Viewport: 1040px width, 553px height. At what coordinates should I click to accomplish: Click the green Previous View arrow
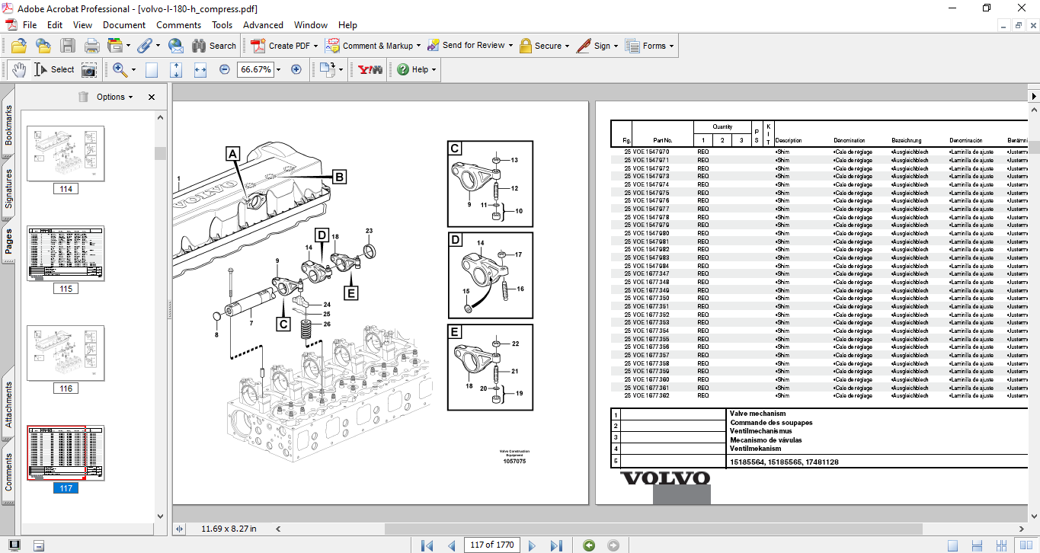click(x=588, y=545)
